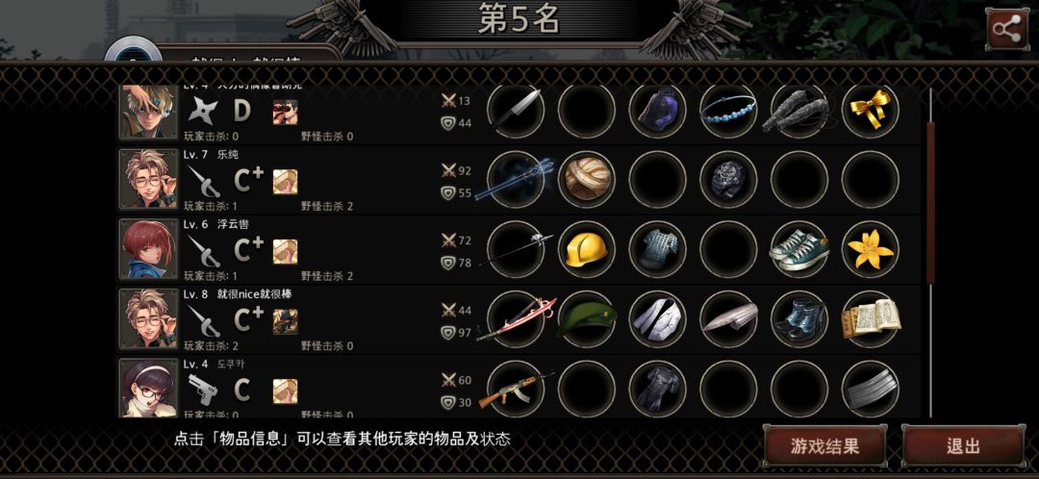Image resolution: width=1039 pixels, height=479 pixels.
Task: Click the gold ribbon bow accessory
Action: [x=870, y=110]
